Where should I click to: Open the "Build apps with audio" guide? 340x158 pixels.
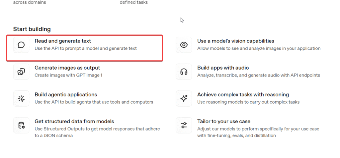(x=223, y=68)
